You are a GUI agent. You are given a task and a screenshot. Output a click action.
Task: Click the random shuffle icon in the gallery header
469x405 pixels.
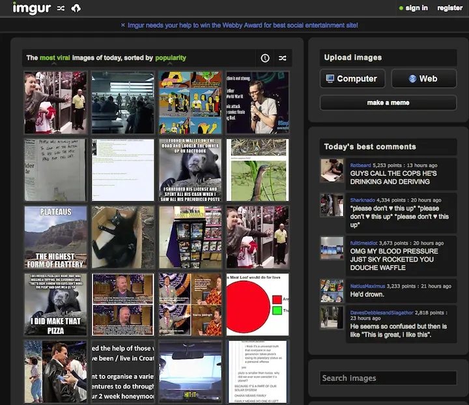[282, 58]
